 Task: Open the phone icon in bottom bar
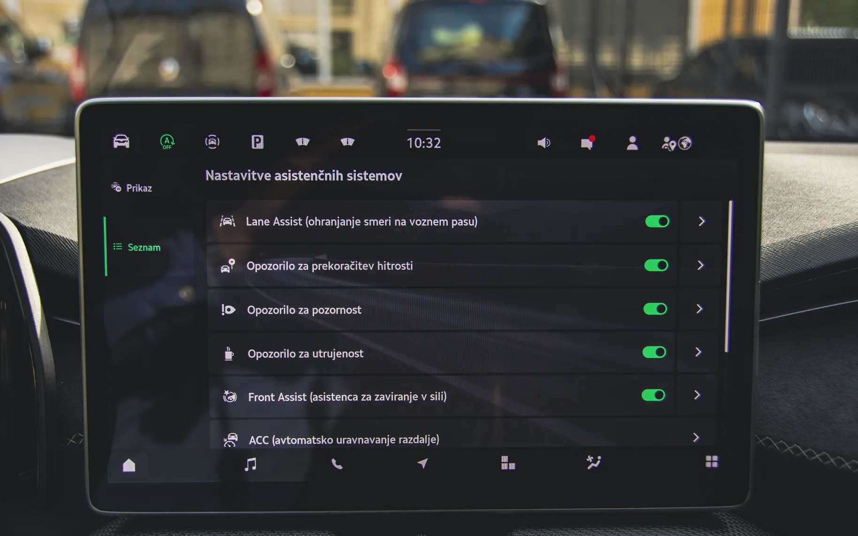pos(337,464)
